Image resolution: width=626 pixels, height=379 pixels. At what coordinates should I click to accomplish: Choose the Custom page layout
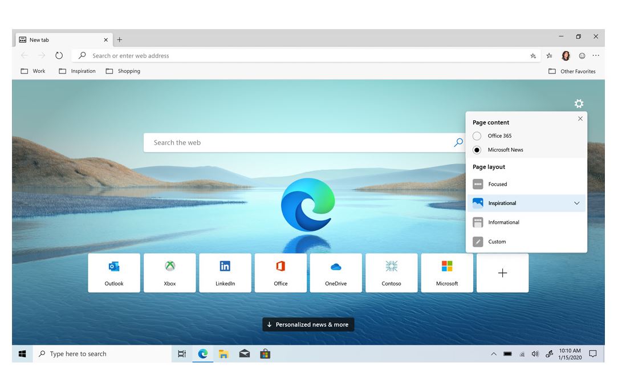click(x=526, y=242)
